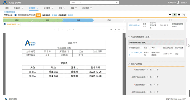190x101 pixels.
Task: Open the user profile avatar icon
Action: 178,2
